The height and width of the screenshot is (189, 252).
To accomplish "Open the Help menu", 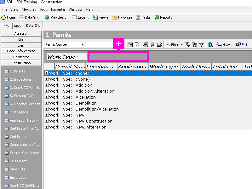I will pyautogui.click(x=89, y=9).
